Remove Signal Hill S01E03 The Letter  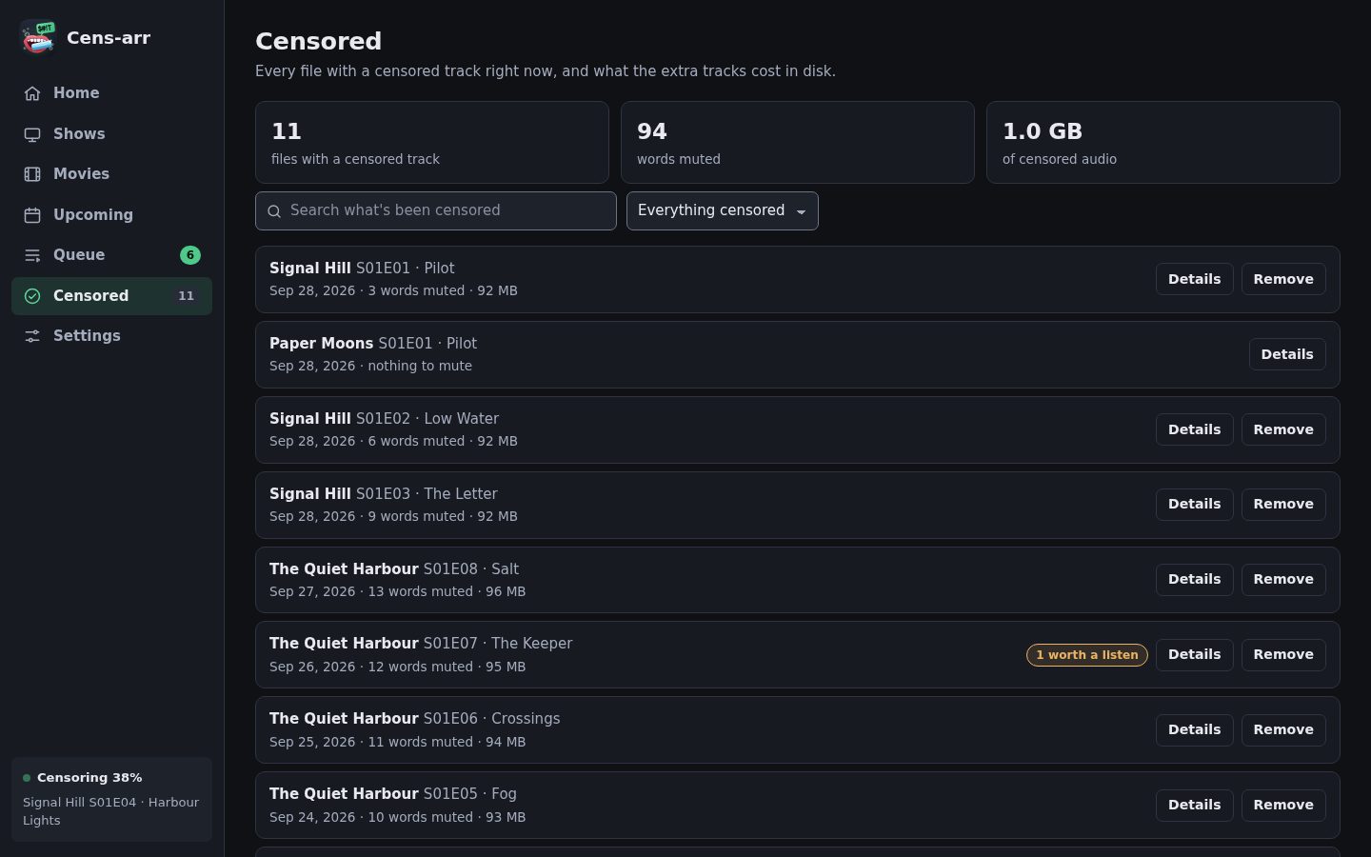pos(1283,504)
